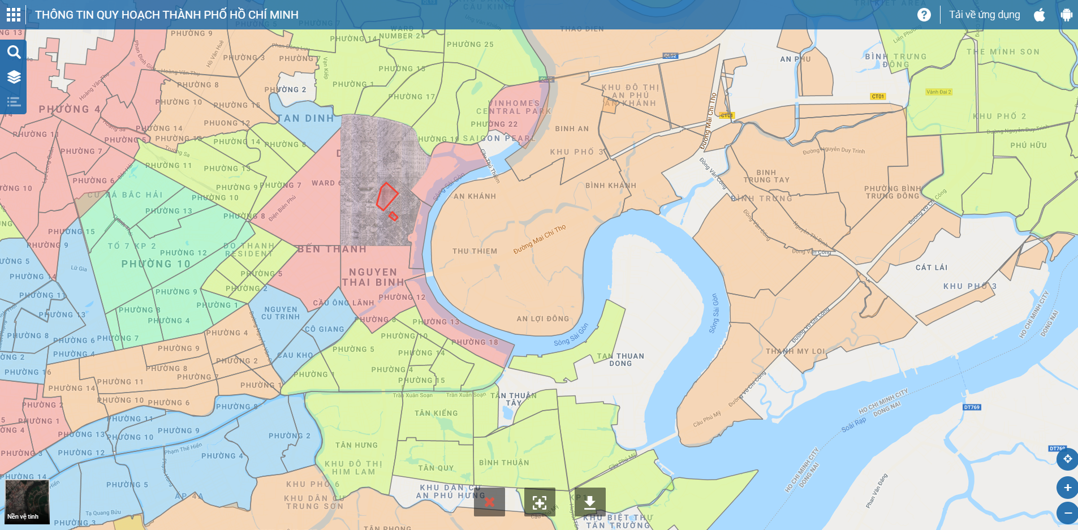Open the help question mark icon
The image size is (1078, 530).
coord(924,15)
